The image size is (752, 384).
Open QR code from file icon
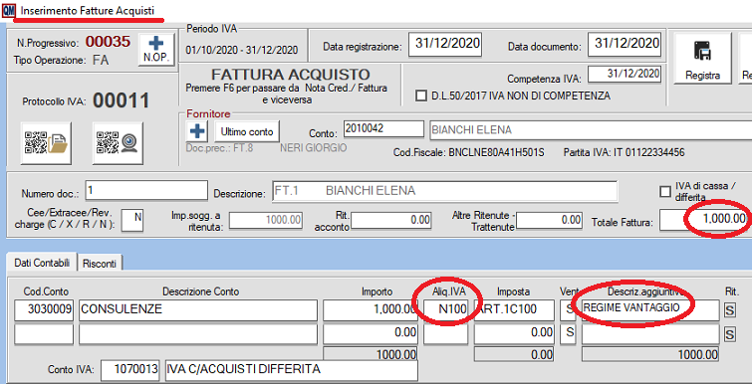coord(46,143)
